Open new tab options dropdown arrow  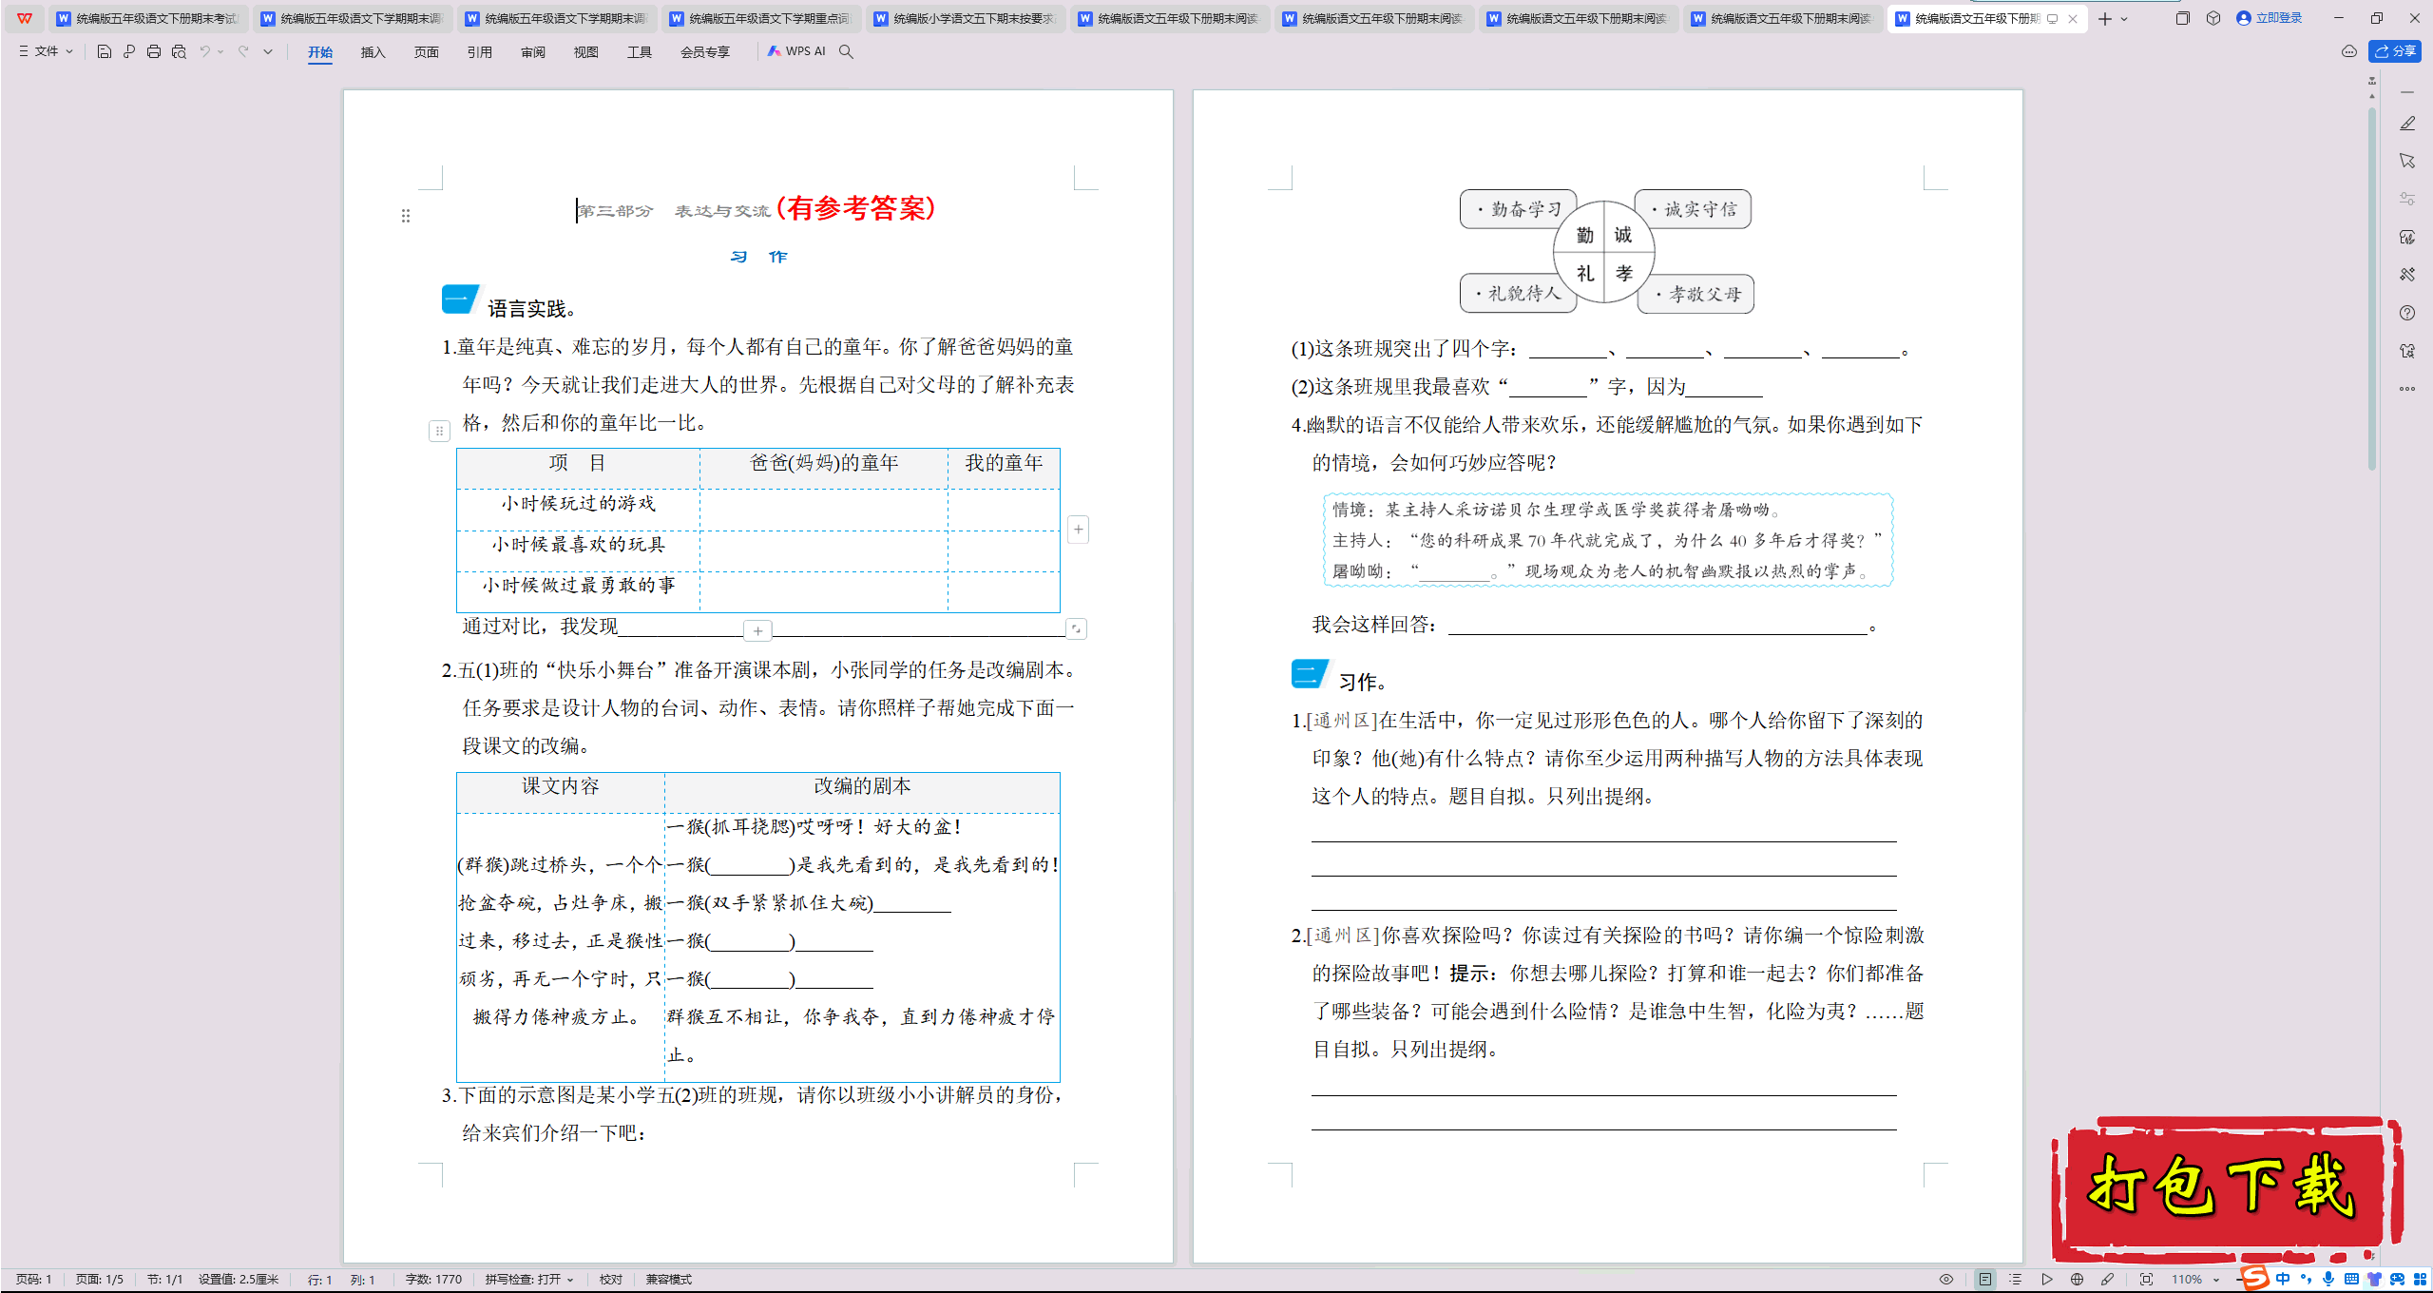2124,18
